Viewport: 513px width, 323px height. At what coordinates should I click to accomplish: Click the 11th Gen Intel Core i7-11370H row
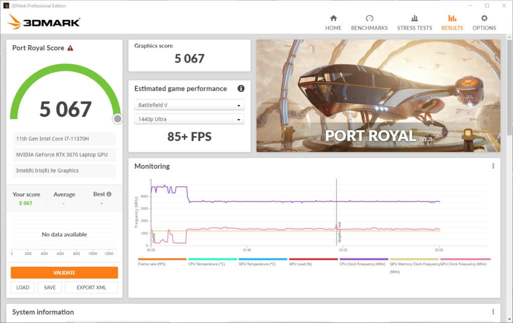click(x=64, y=139)
